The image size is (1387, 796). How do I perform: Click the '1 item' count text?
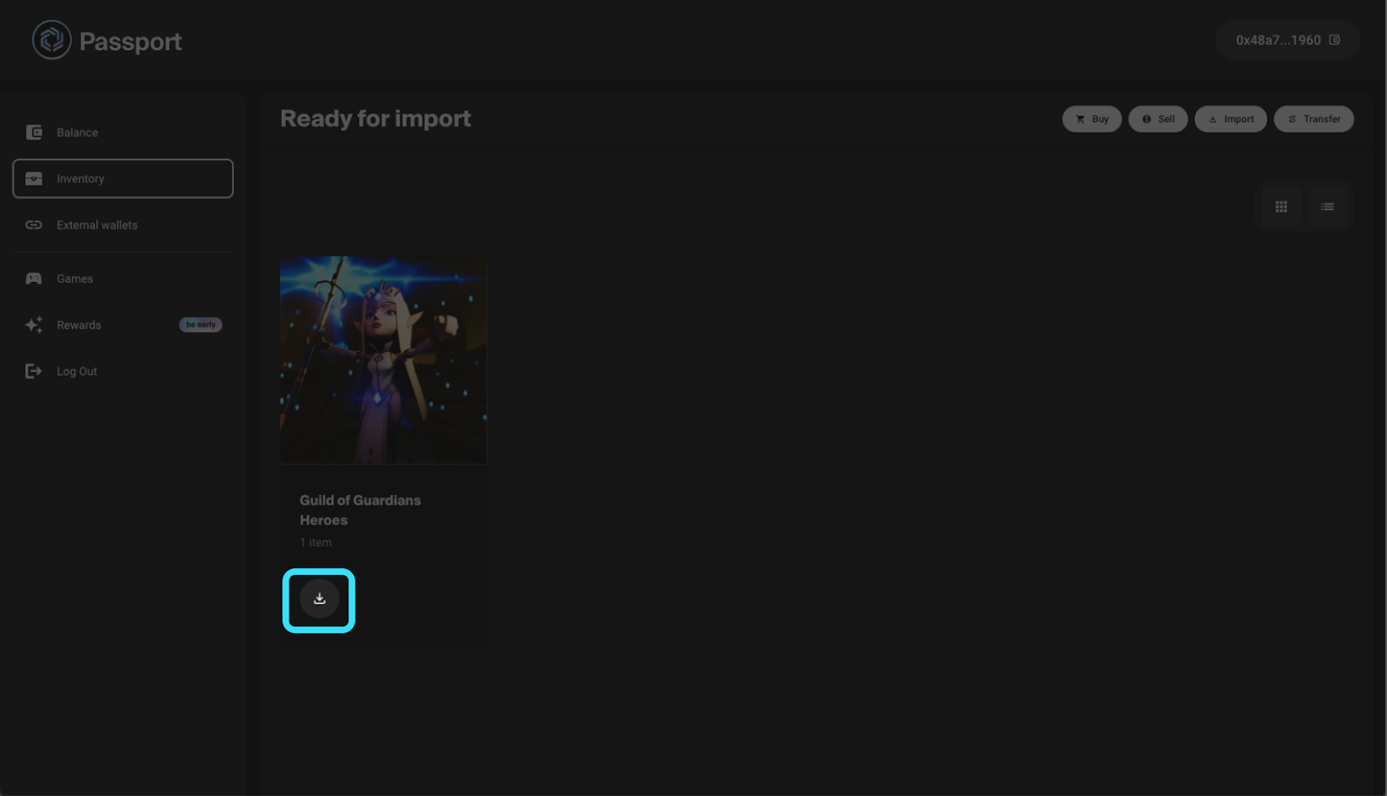[316, 543]
